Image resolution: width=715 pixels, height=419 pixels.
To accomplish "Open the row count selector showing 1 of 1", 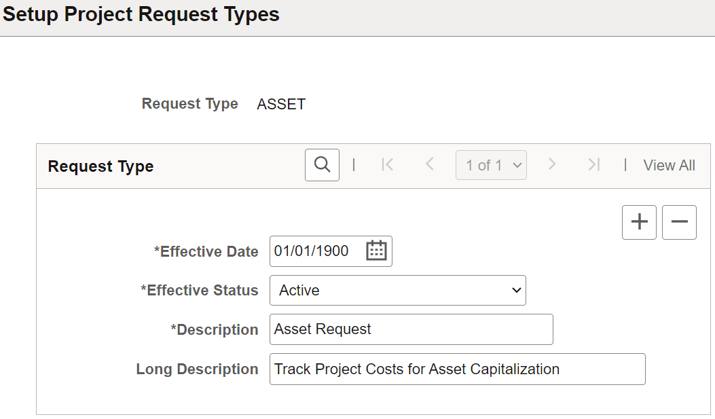I will coord(491,164).
